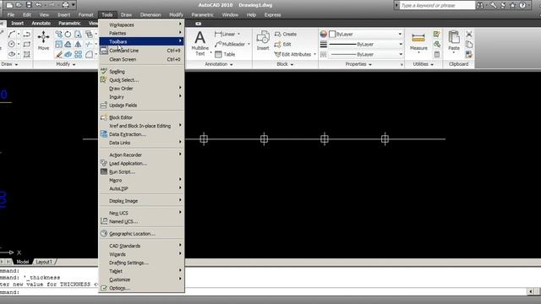Viewport: 541px width, 304px height.
Task: Expand the Modify panel arrow
Action: click(74, 64)
